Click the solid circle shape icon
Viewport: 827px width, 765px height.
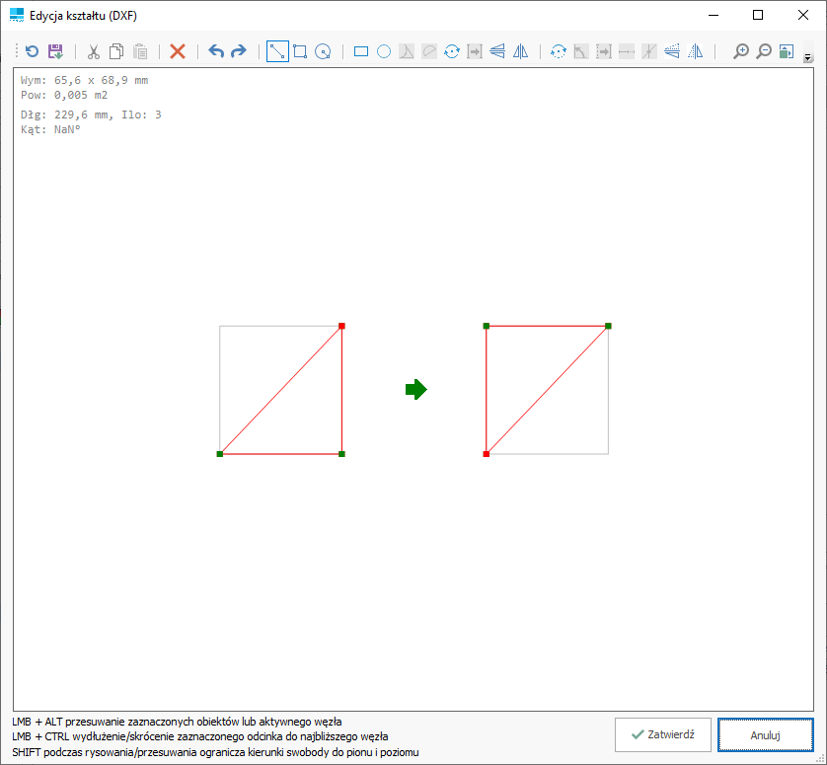coord(384,51)
